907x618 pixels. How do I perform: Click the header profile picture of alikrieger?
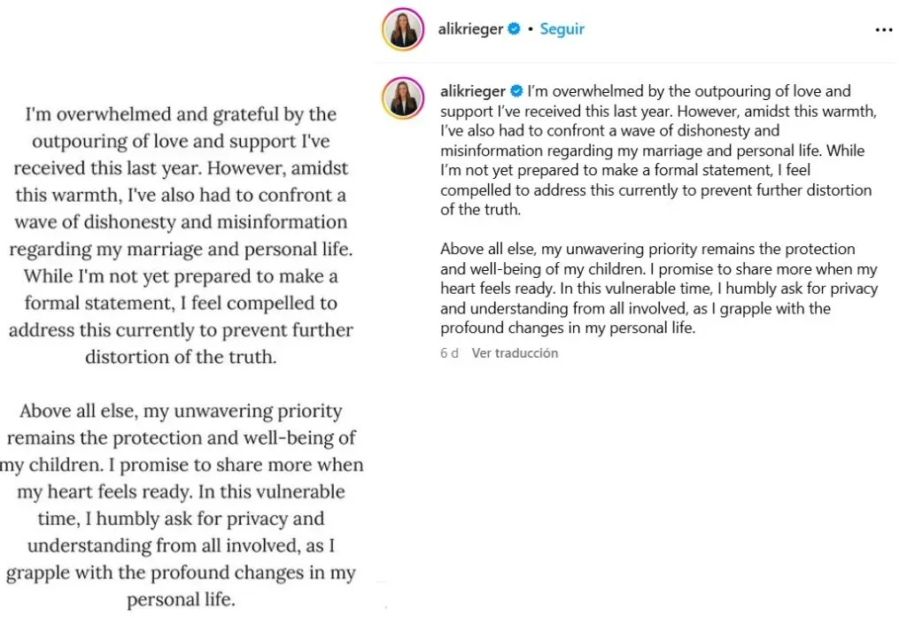[x=403, y=29]
